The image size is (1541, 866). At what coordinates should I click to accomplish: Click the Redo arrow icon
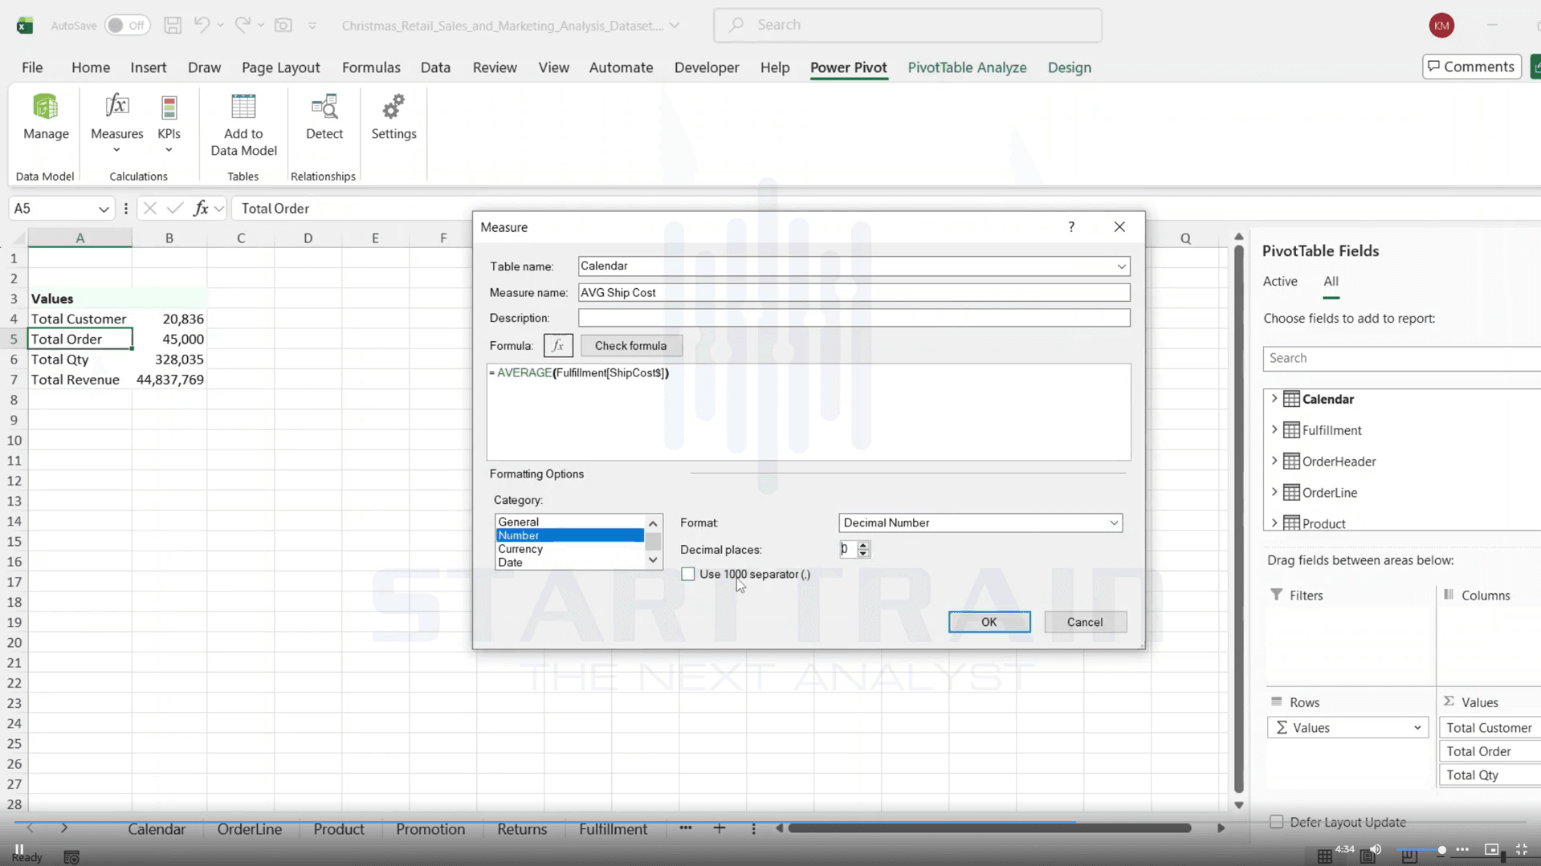click(243, 25)
